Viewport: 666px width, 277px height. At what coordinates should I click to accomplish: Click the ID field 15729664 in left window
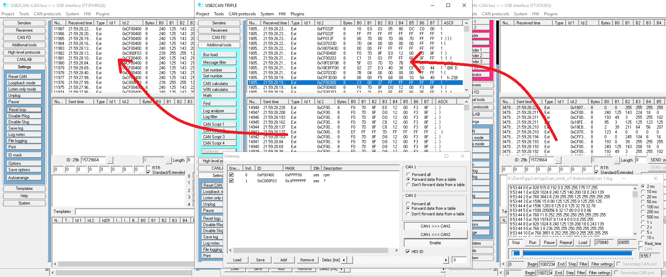pos(94,160)
